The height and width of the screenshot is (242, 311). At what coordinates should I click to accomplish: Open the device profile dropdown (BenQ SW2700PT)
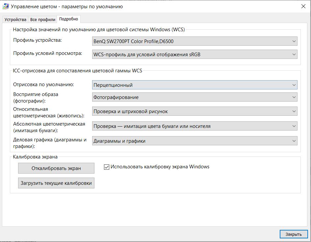point(194,41)
